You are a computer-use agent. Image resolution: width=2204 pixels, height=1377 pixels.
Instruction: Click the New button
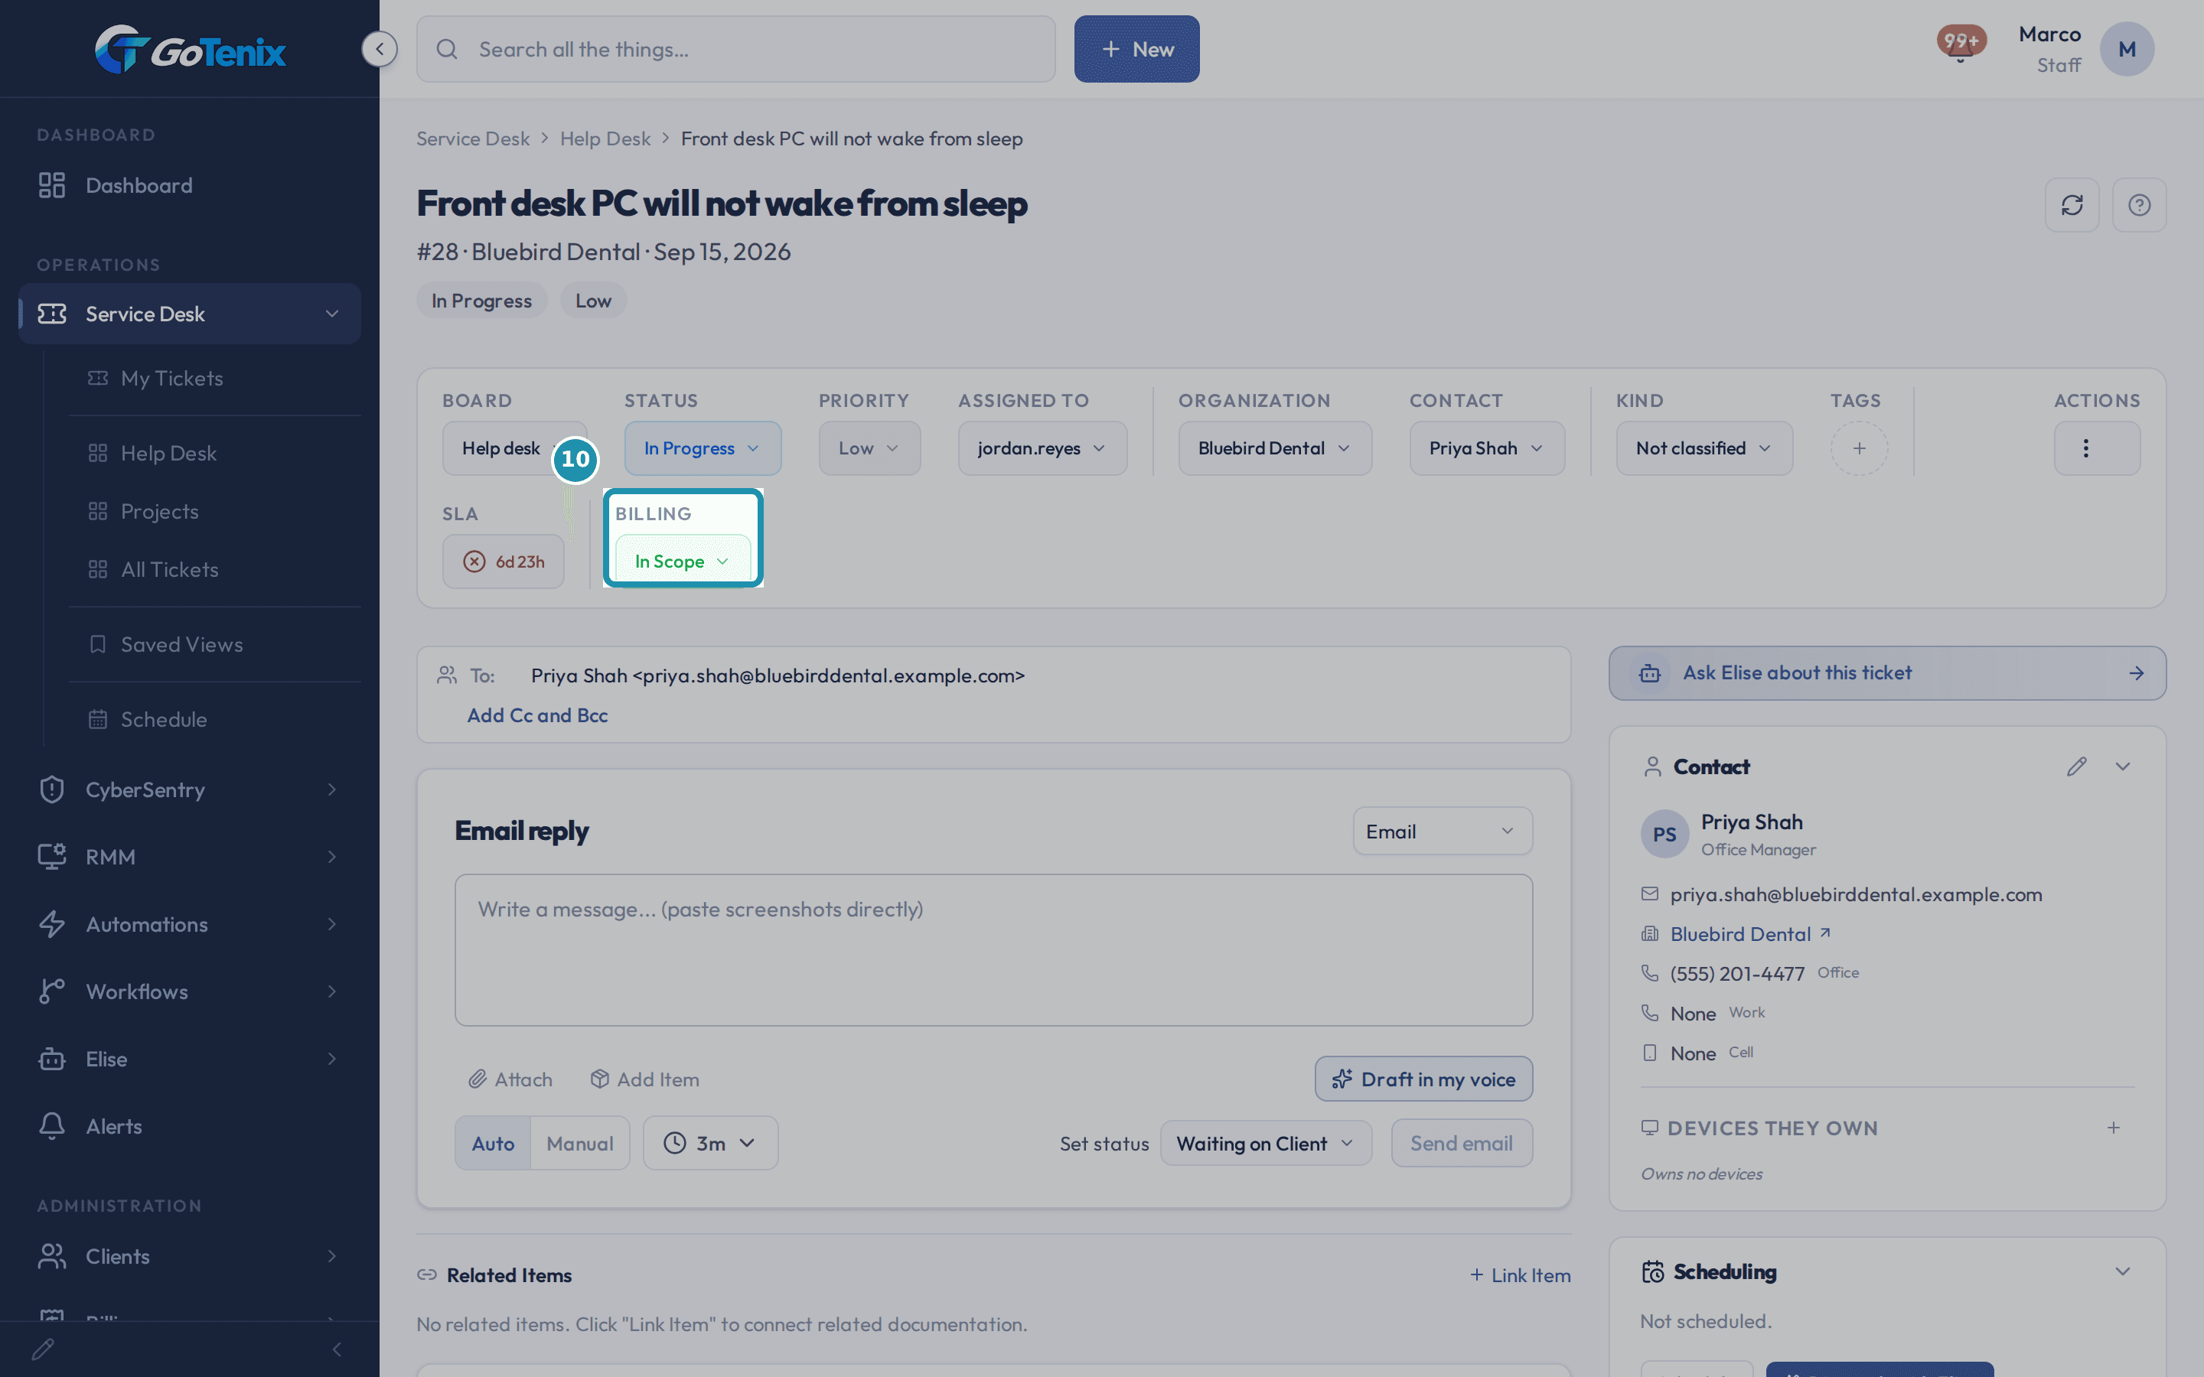point(1136,49)
